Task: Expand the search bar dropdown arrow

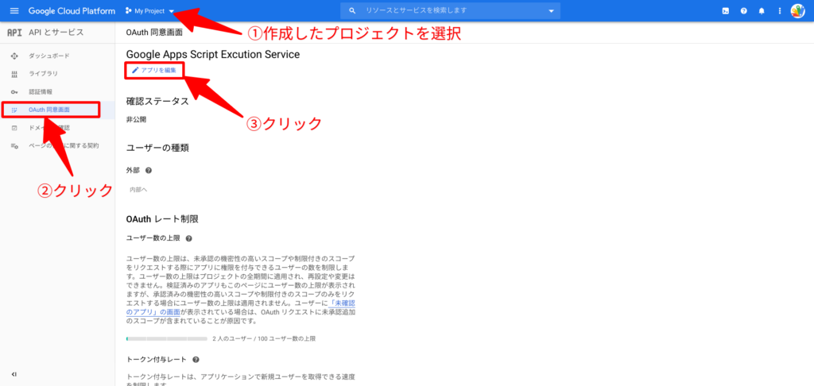Action: (x=551, y=11)
